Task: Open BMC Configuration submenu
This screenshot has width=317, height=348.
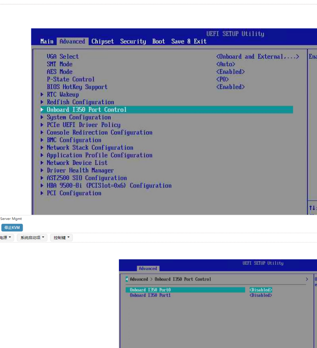Action: (x=74, y=140)
